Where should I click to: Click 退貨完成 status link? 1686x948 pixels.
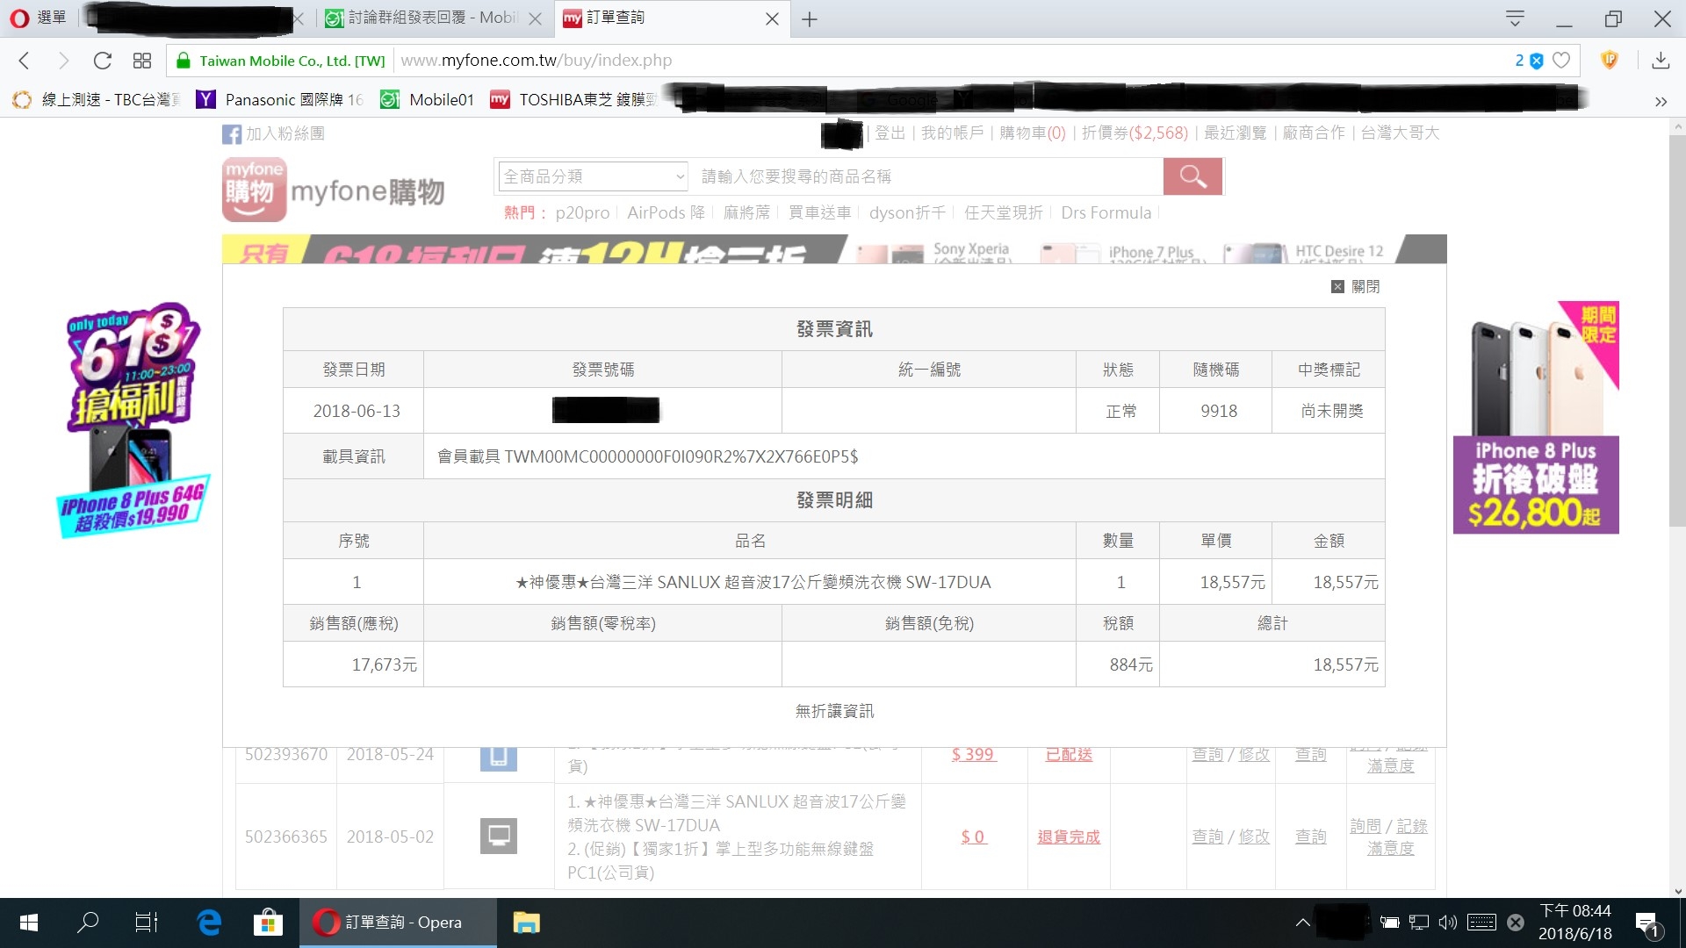click(1069, 837)
